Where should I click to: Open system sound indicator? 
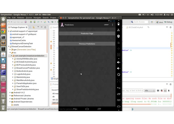pyautogui.click(x=152, y=15)
